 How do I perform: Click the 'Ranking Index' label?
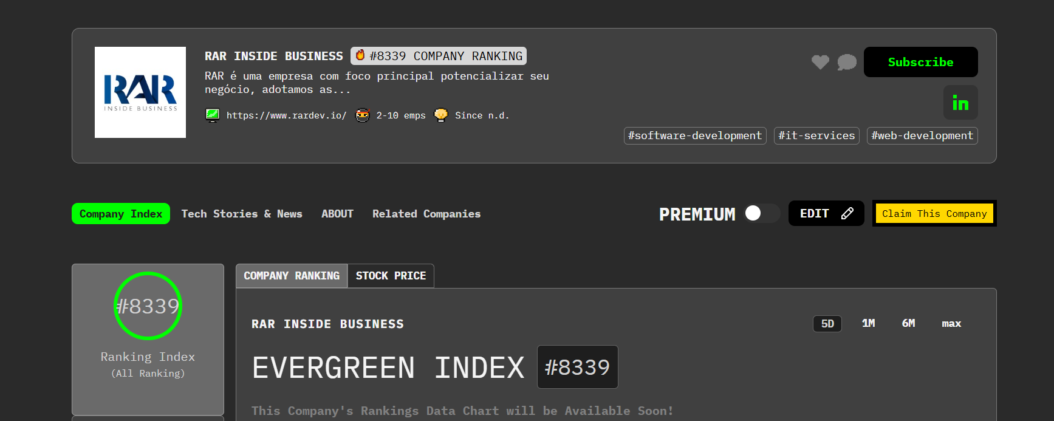(x=148, y=357)
